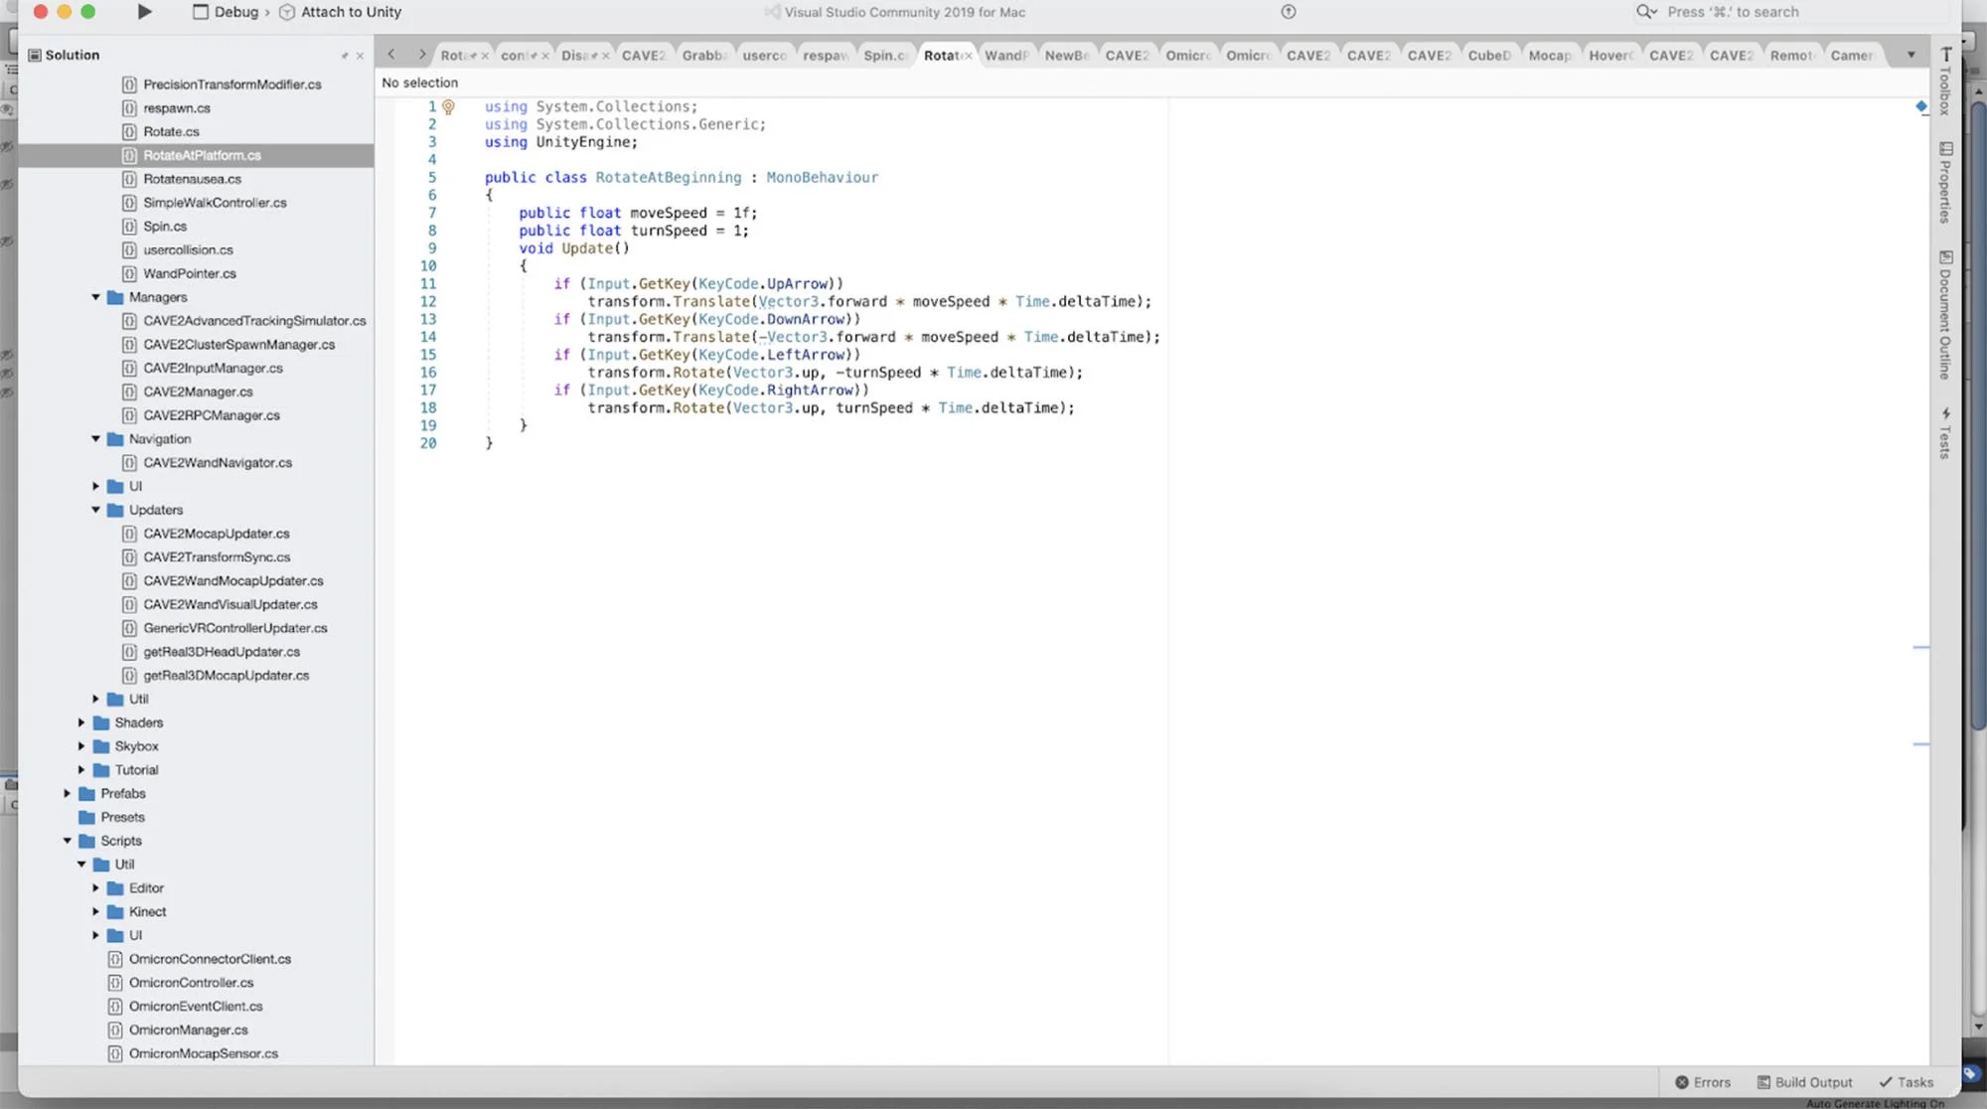Navigate back with the left arrow
Viewport: 1987px width, 1109px height.
tap(391, 55)
